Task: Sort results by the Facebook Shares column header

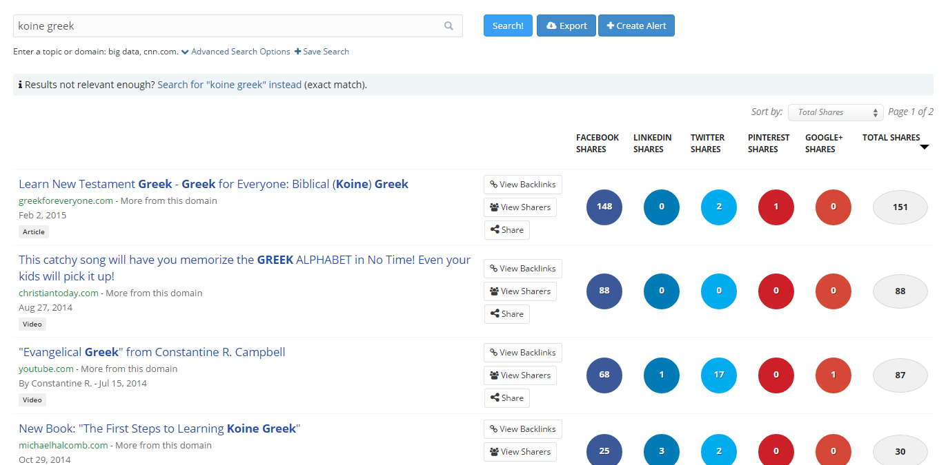Action: 597,143
